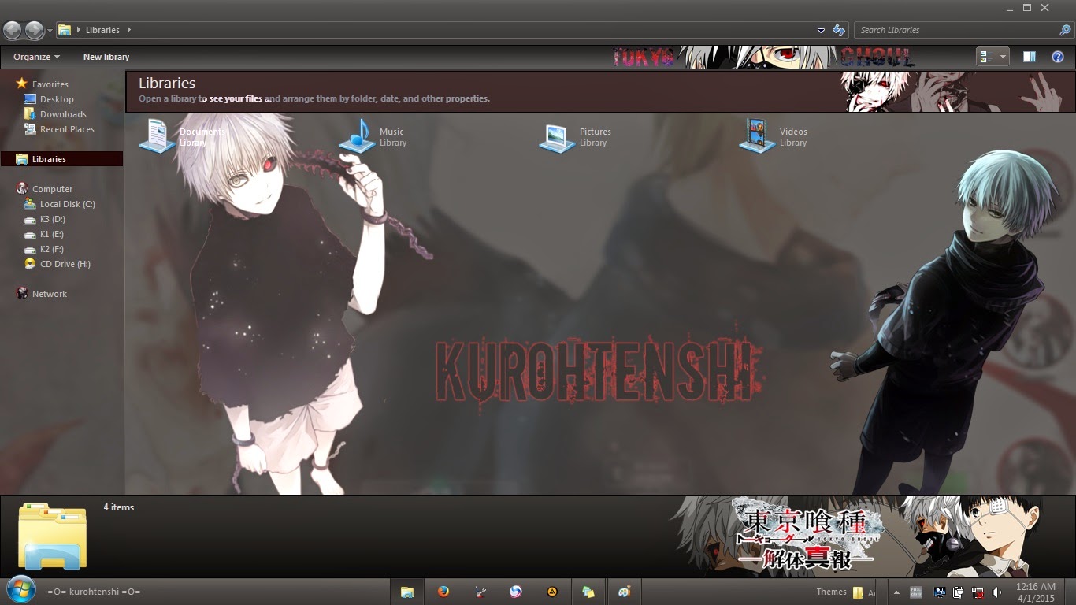Click the power plug tray icon
Viewport: 1076px width, 605px height.
[x=959, y=592]
